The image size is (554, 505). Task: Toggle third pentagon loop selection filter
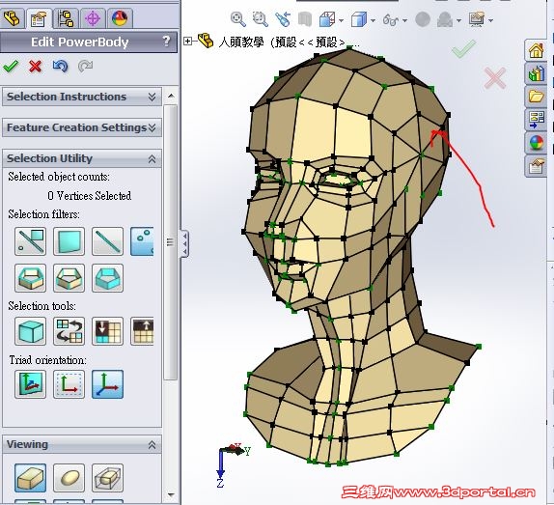(107, 278)
